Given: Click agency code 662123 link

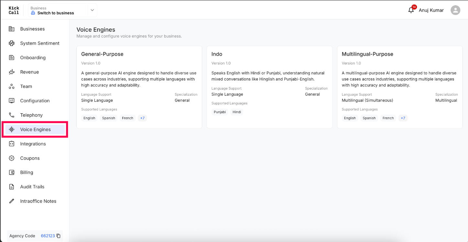Looking at the screenshot, I should [x=48, y=236].
